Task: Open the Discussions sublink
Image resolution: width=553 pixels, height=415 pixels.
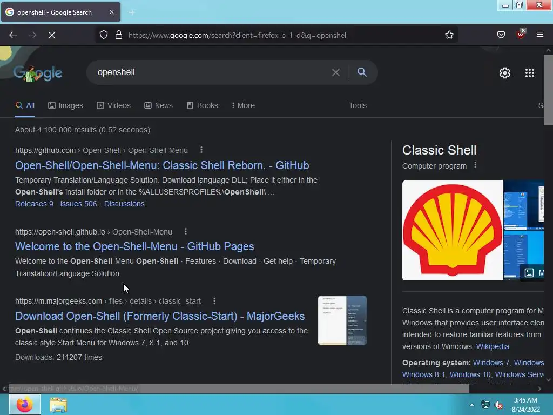Action: (124, 204)
